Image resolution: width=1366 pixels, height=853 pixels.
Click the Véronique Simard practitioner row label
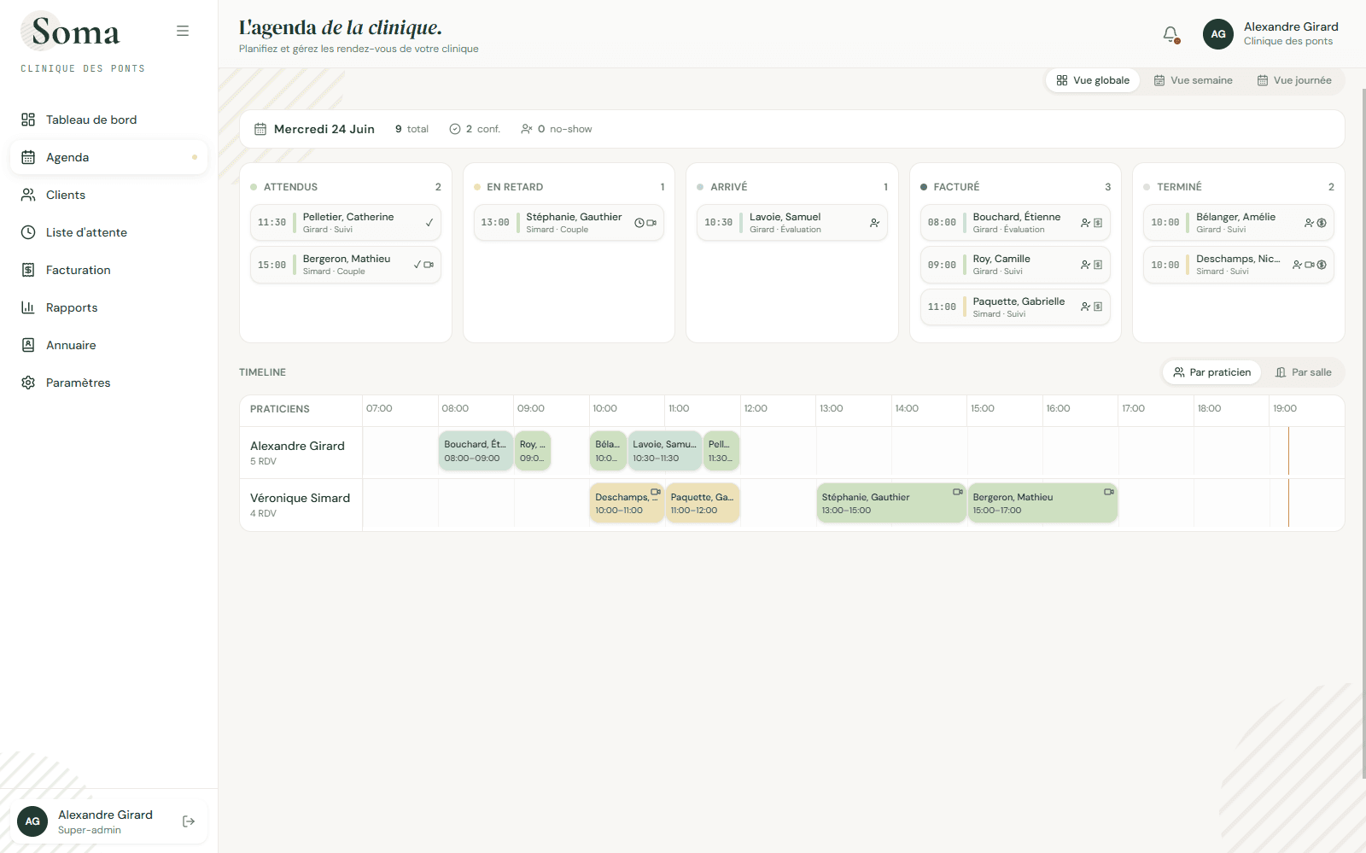(x=300, y=504)
